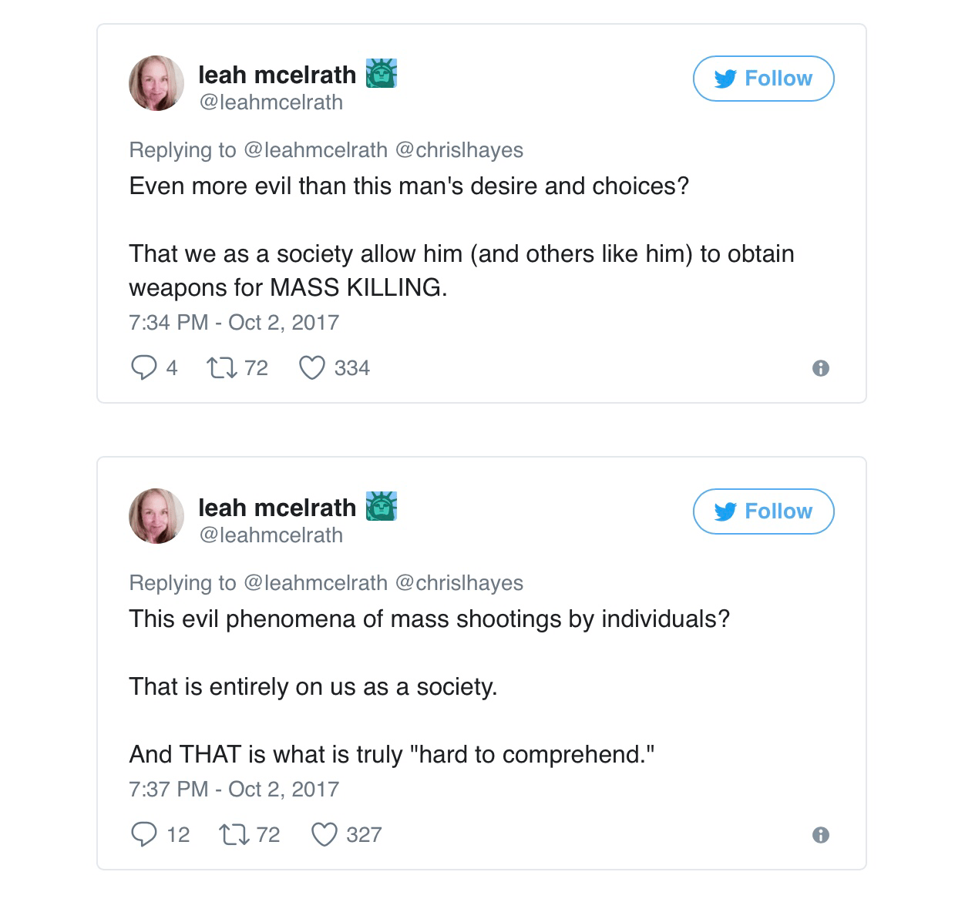Click @leahmcelrath in first tweet's reply line
Screen dimensions: 955x902
click(315, 149)
